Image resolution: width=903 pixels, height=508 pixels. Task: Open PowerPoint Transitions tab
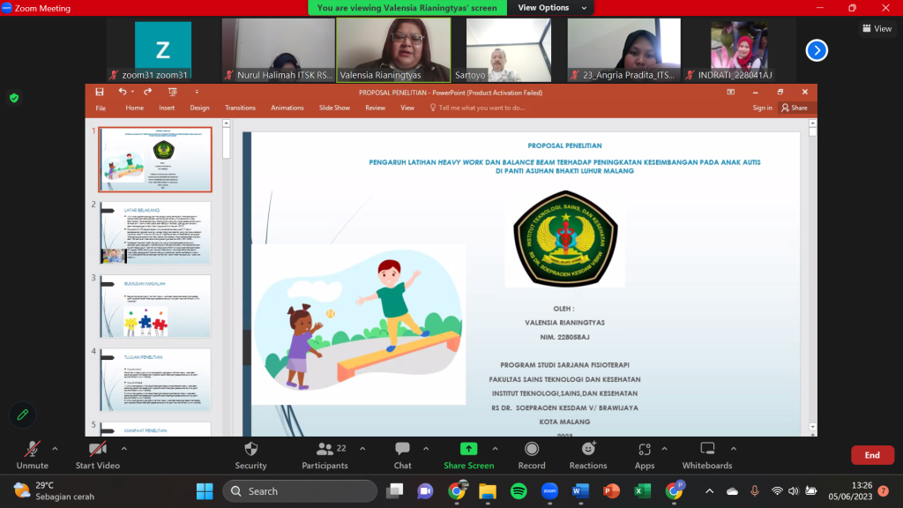coord(240,108)
